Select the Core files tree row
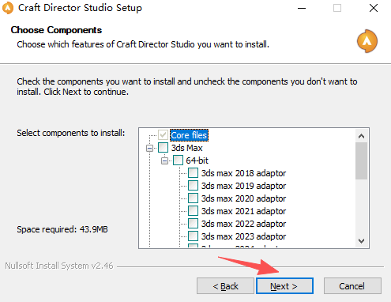This screenshot has height=302, width=391. pos(189,135)
